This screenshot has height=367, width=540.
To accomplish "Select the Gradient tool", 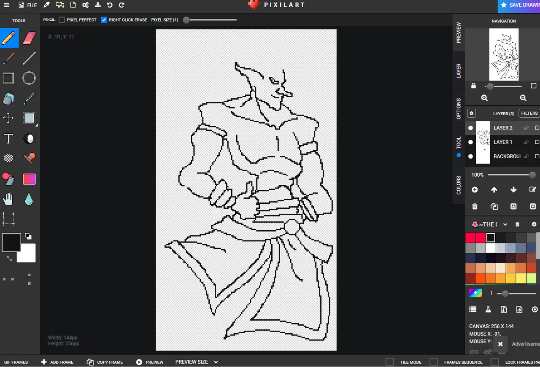I will pyautogui.click(x=29, y=179).
